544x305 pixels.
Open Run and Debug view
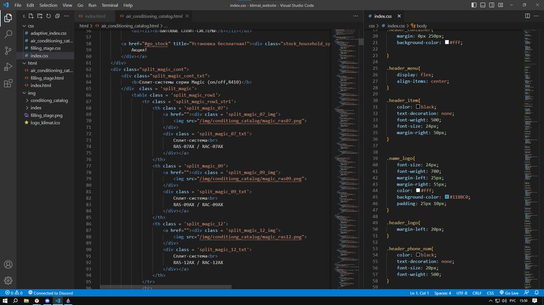(8, 67)
